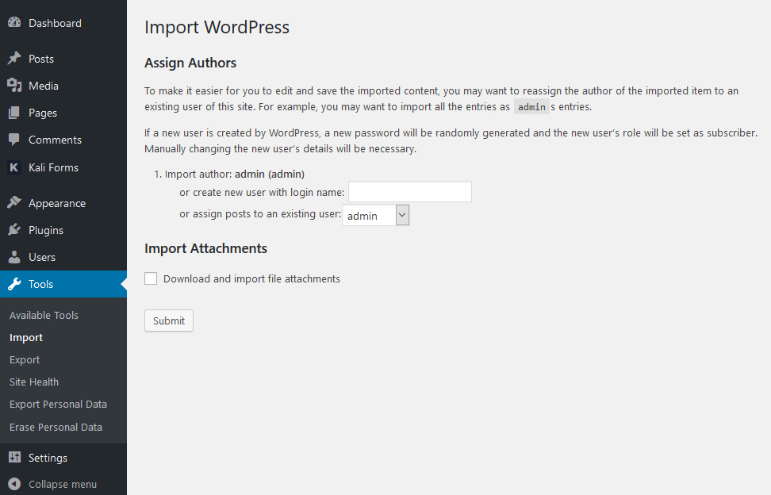Click the Users person icon
Screen dimensions: 771x495
pos(14,256)
